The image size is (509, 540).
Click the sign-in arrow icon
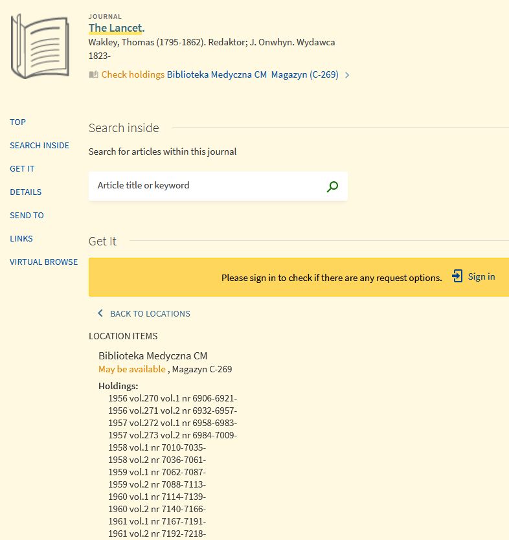pyautogui.click(x=457, y=276)
